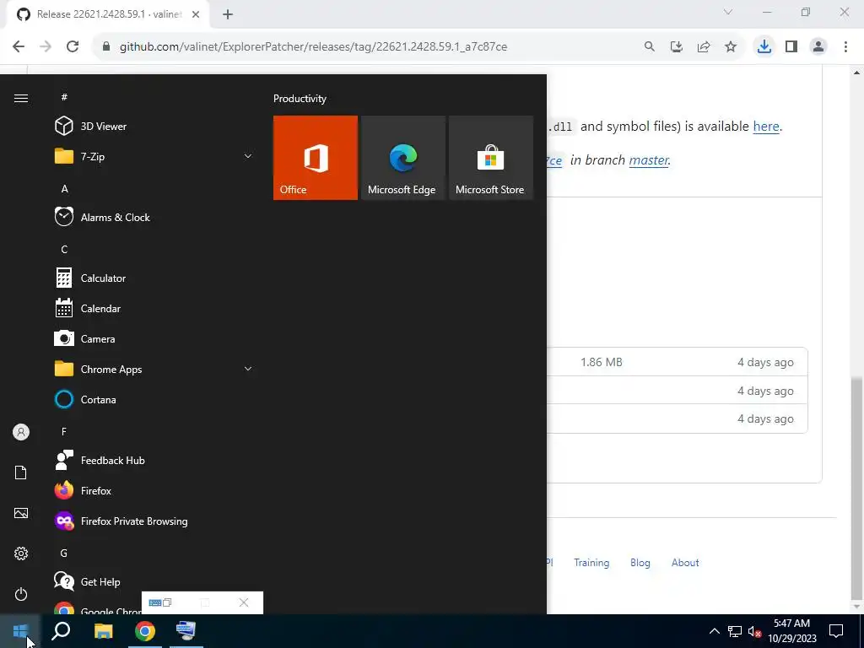Toggle Chrome side panel

(791, 46)
